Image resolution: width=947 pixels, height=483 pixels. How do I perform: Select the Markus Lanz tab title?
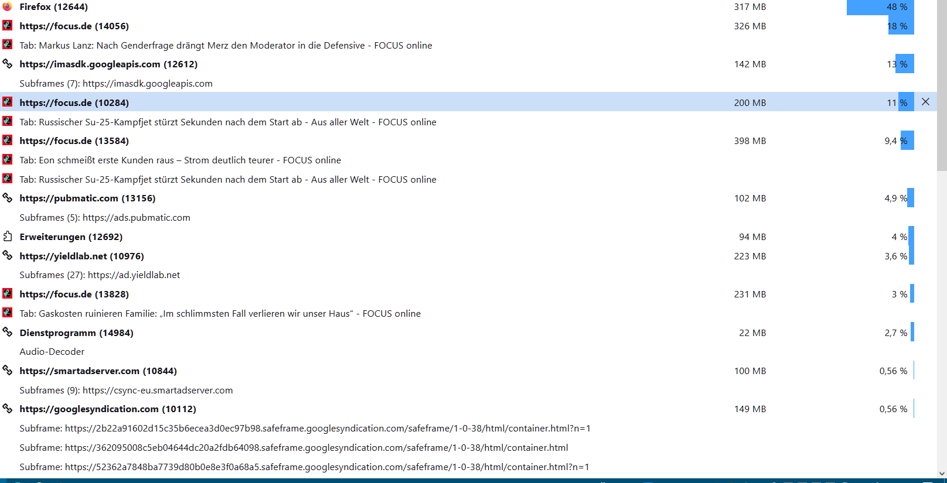click(x=226, y=46)
